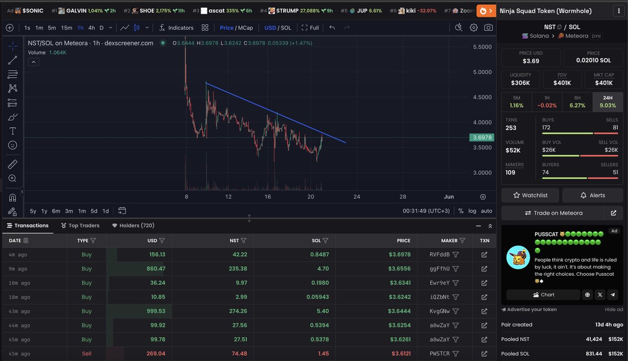Screen dimensions: 628x361
Task: Open chart style dropdown arrow
Action: pos(147,28)
